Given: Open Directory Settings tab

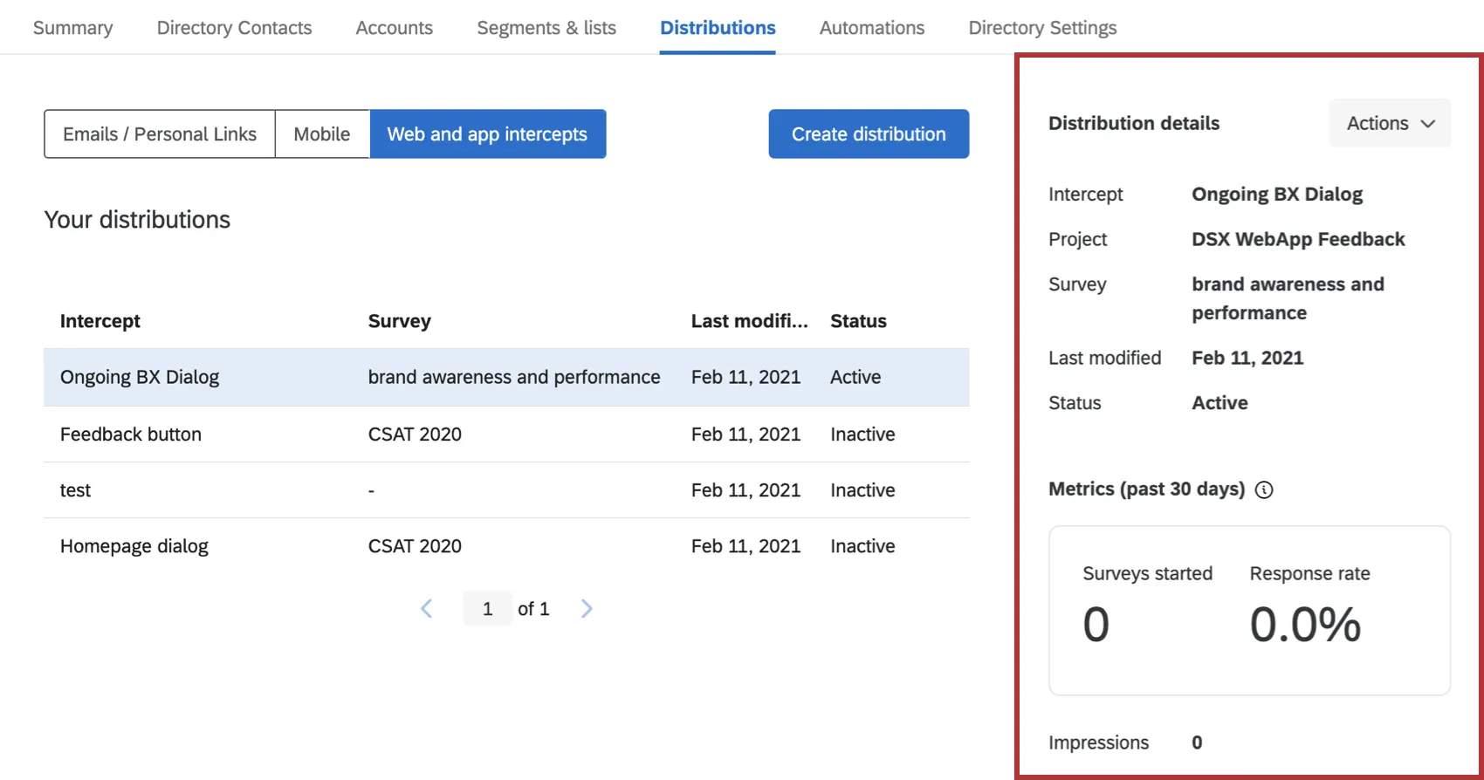Looking at the screenshot, I should [1042, 28].
